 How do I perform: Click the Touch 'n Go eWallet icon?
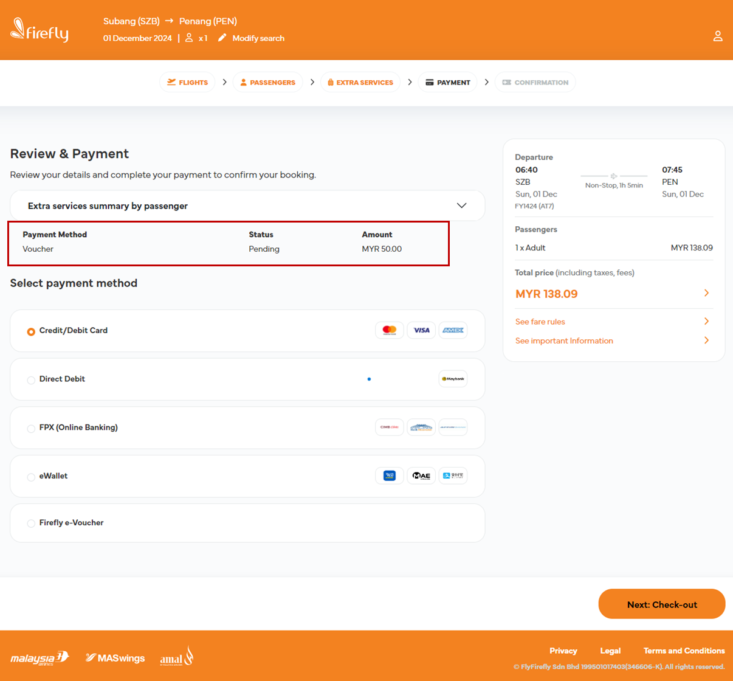(389, 475)
